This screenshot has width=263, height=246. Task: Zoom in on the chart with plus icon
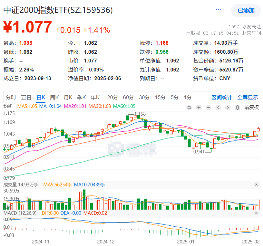(199, 108)
